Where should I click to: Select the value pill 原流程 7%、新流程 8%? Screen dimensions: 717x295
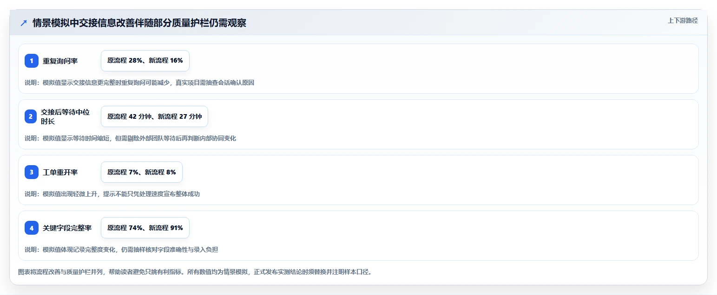point(142,172)
